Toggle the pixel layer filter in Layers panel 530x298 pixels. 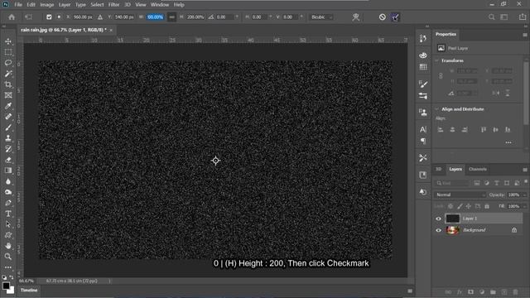coord(477,183)
